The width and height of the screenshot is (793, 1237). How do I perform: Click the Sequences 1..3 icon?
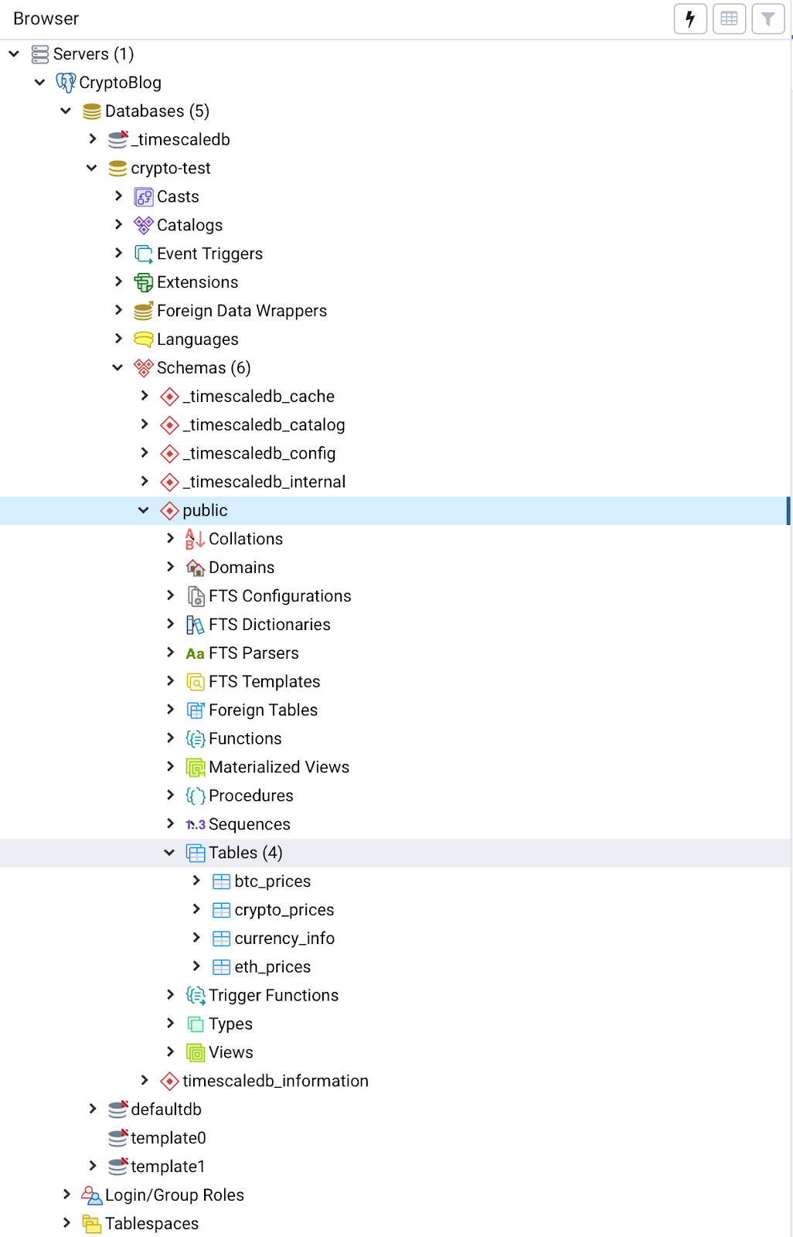pos(196,825)
